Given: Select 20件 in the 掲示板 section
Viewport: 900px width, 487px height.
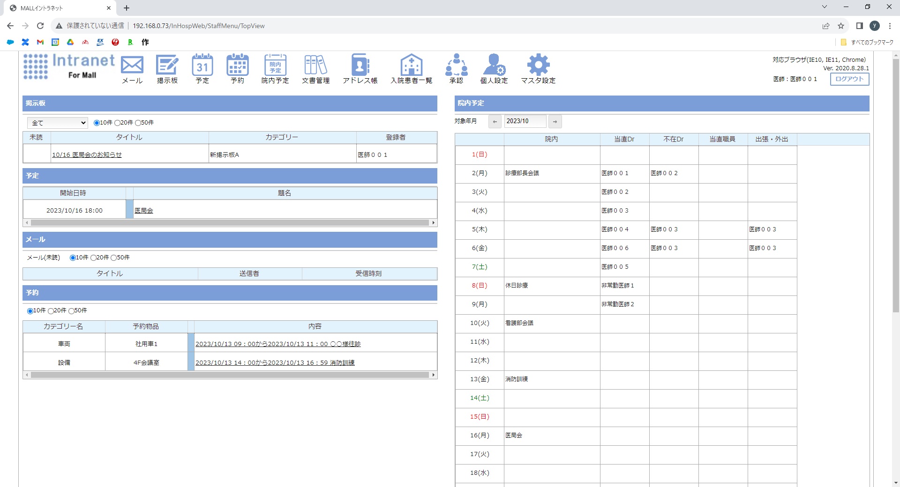Looking at the screenshot, I should (x=118, y=123).
